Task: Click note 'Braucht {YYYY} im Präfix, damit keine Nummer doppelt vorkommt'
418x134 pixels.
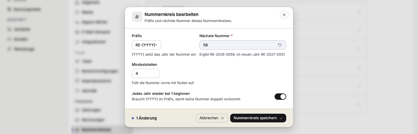Action: 186,99
